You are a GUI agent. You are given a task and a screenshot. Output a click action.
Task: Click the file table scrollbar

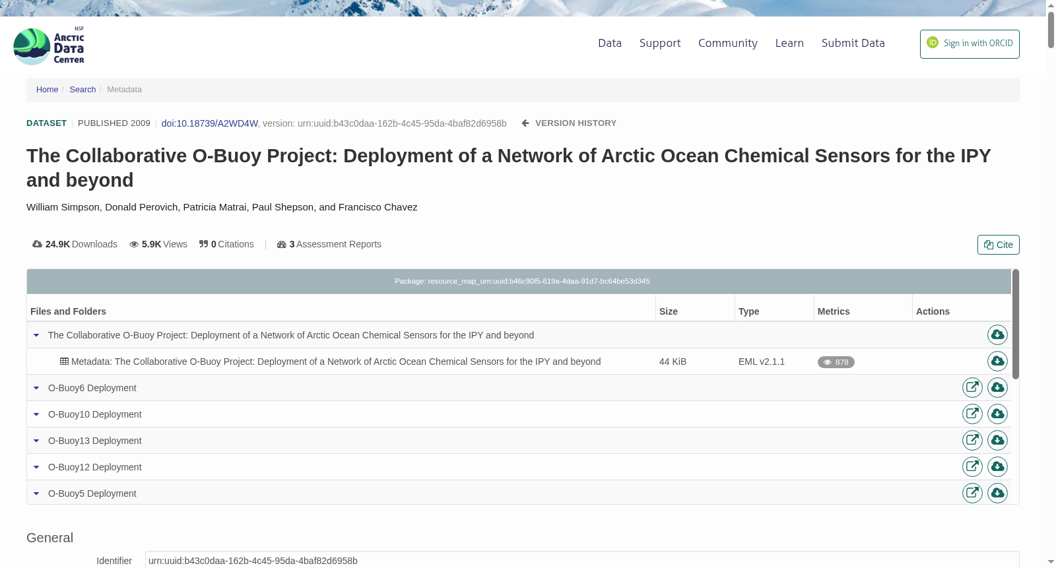(x=1016, y=324)
